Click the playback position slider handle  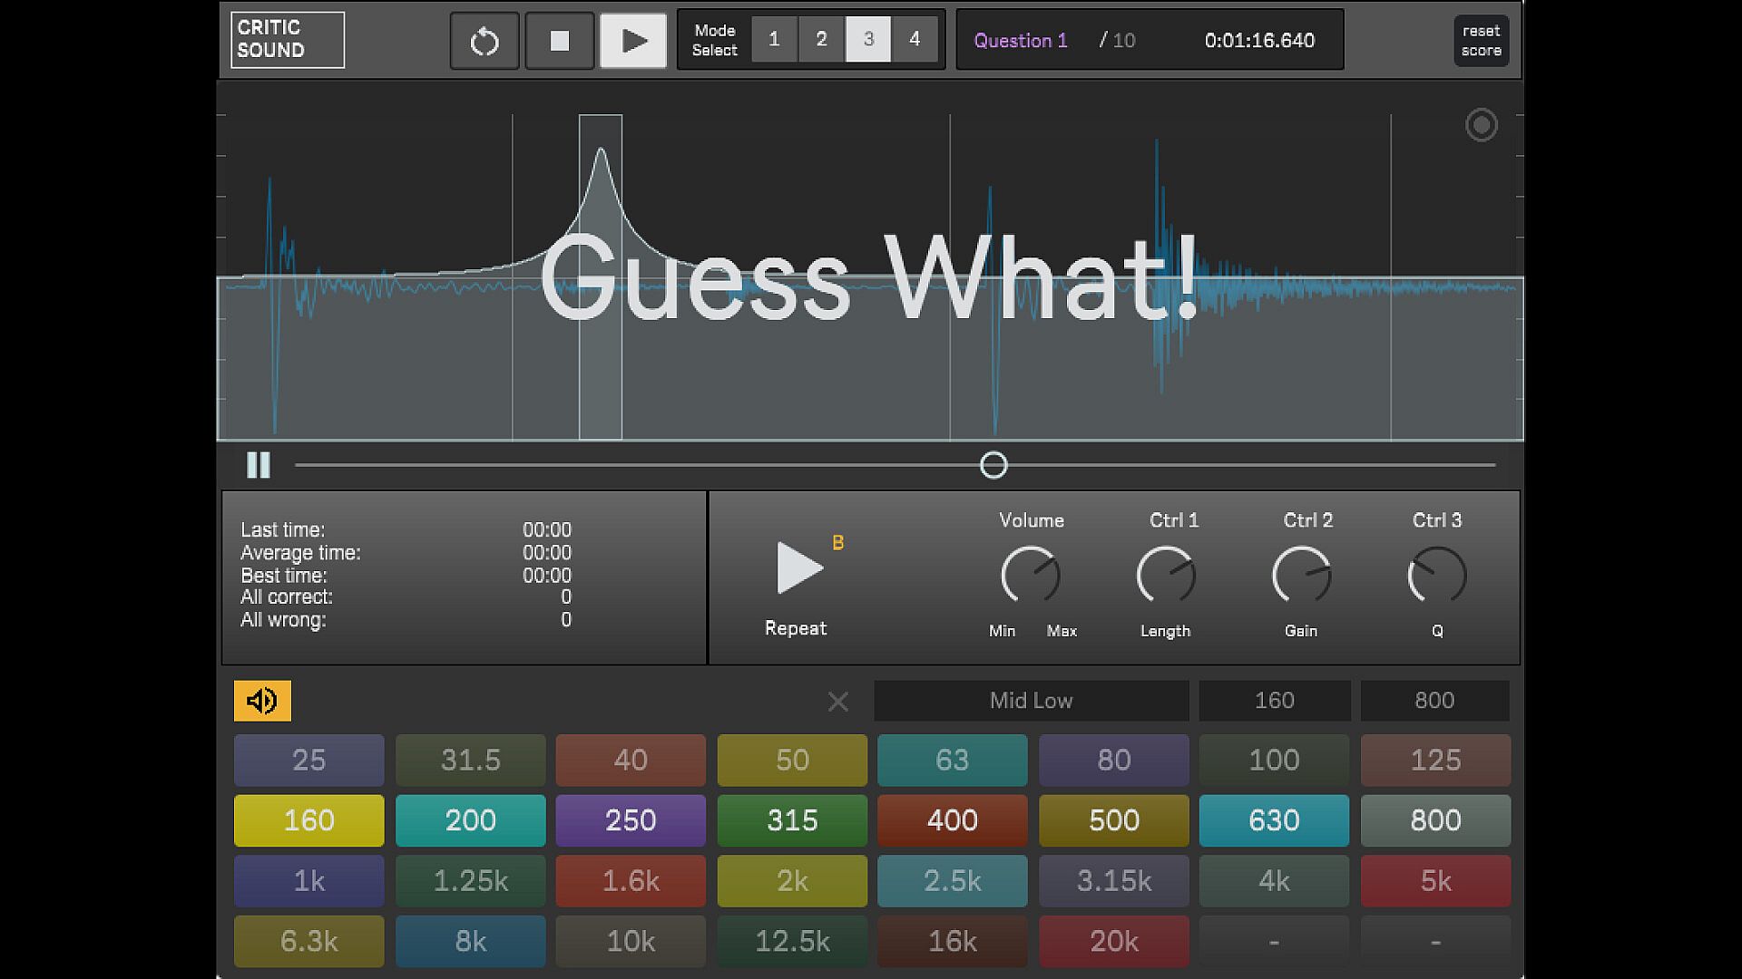(993, 465)
